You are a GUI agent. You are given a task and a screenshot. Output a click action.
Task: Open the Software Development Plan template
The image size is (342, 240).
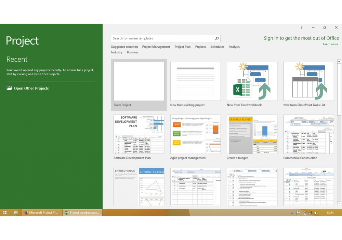(x=139, y=137)
